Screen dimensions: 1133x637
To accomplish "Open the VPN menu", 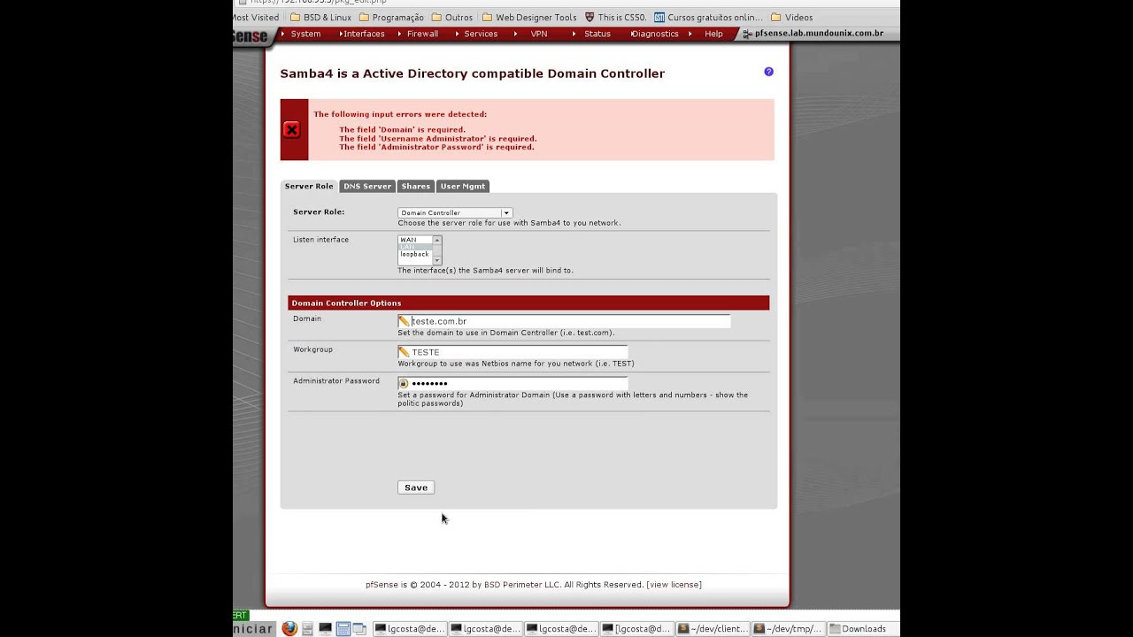I will tap(538, 34).
